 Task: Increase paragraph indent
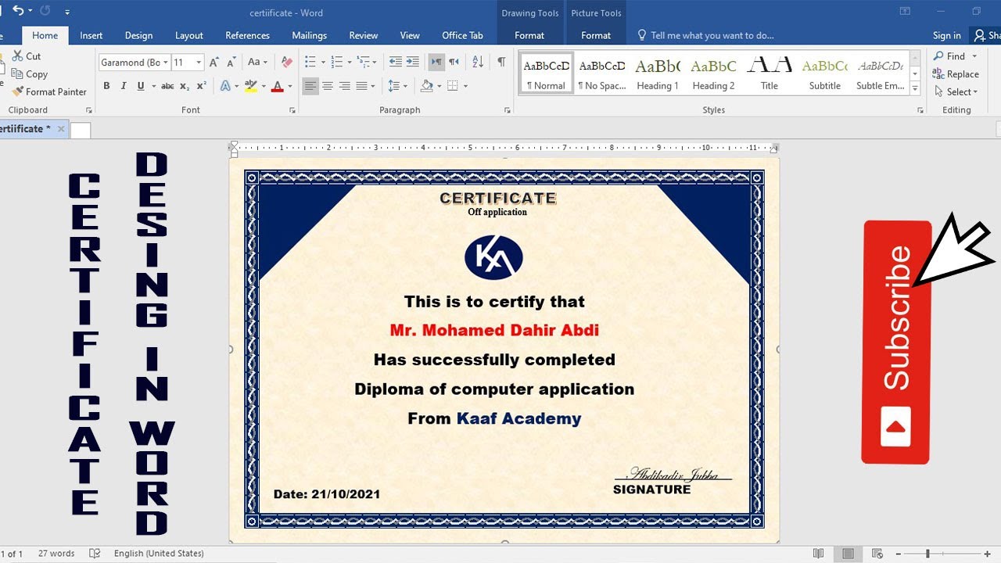point(412,62)
